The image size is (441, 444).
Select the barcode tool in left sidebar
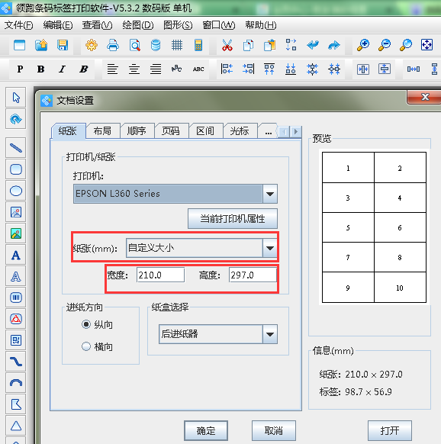16,298
